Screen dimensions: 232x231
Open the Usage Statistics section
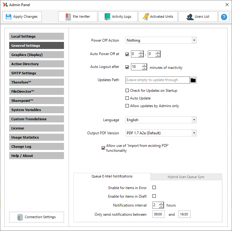[x=36, y=137]
